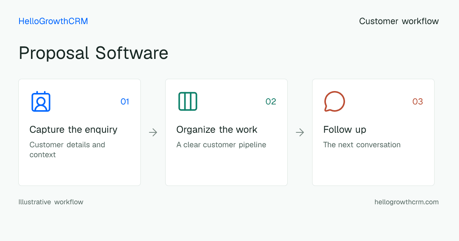The width and height of the screenshot is (459, 241).
Task: Click the contact card icon in card 01
Action: pyautogui.click(x=41, y=101)
